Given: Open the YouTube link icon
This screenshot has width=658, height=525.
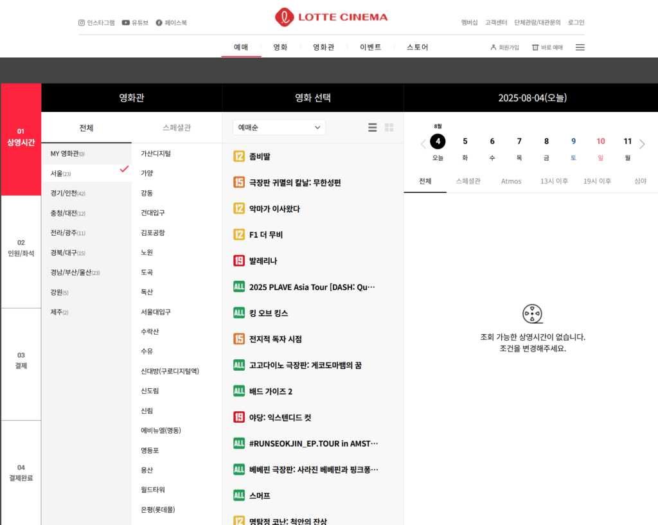Looking at the screenshot, I should (126, 22).
